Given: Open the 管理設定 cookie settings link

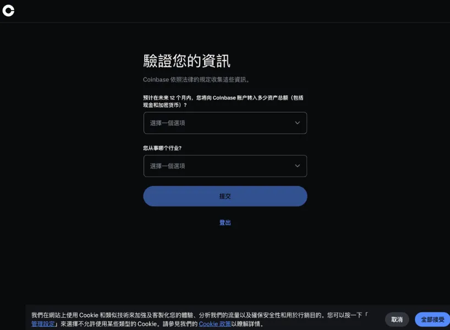Looking at the screenshot, I should [x=42, y=323].
